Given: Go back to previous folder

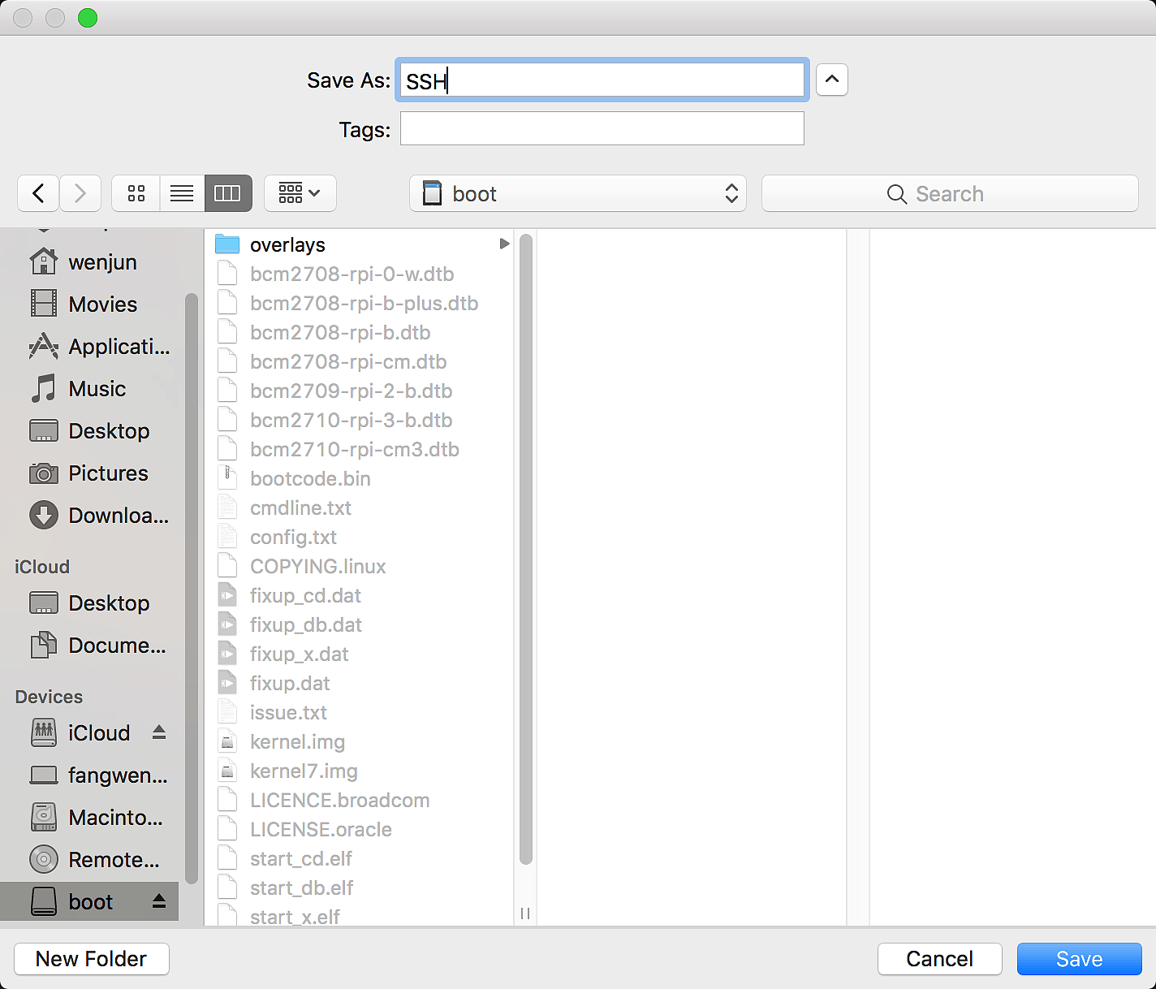Looking at the screenshot, I should (38, 193).
